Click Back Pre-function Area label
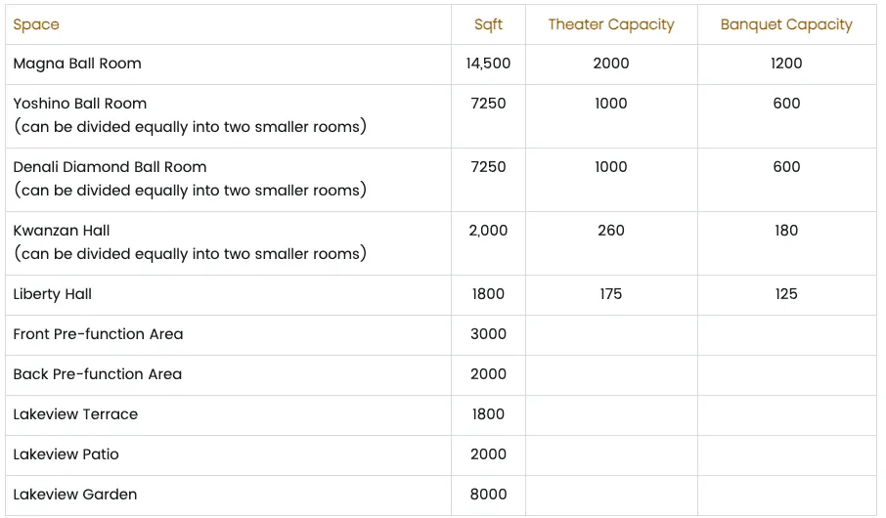 [x=97, y=374]
